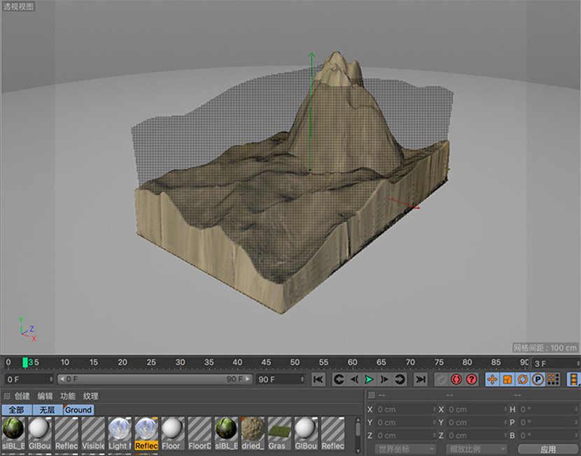This screenshot has height=456, width=581.
Task: Jump to the animation start frame
Action: [318, 379]
